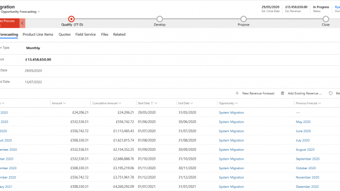Image resolution: width=340 pixels, height=191 pixels.
Task: Open System Migration link in the 29/05/2020 row
Action: [232, 112]
